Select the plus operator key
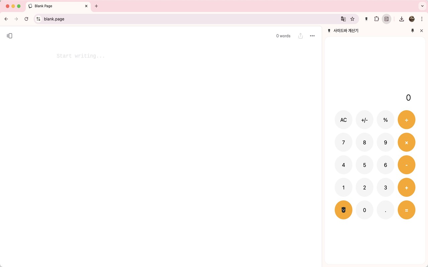Viewport: 428px width, 267px height. (407, 187)
